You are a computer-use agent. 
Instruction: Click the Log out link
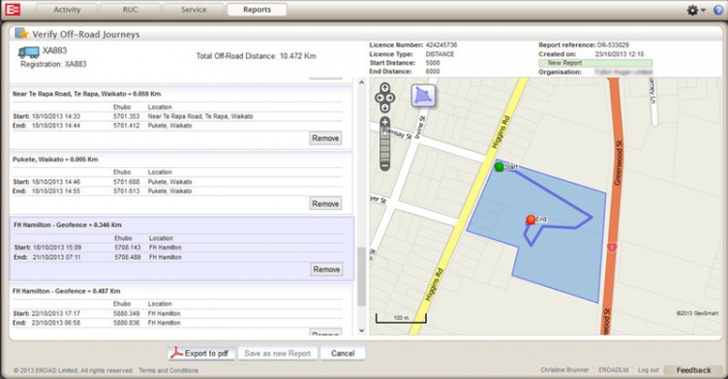649,370
